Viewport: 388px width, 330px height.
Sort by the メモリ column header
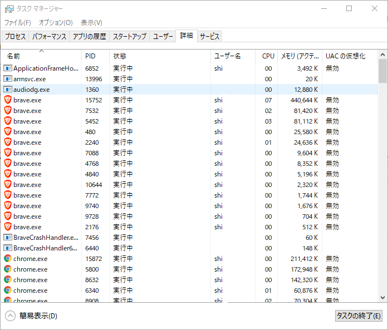(x=299, y=56)
